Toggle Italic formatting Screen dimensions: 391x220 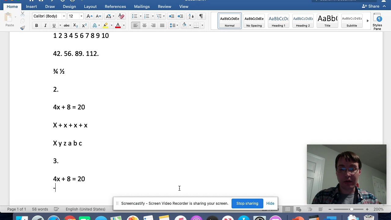[x=45, y=25]
